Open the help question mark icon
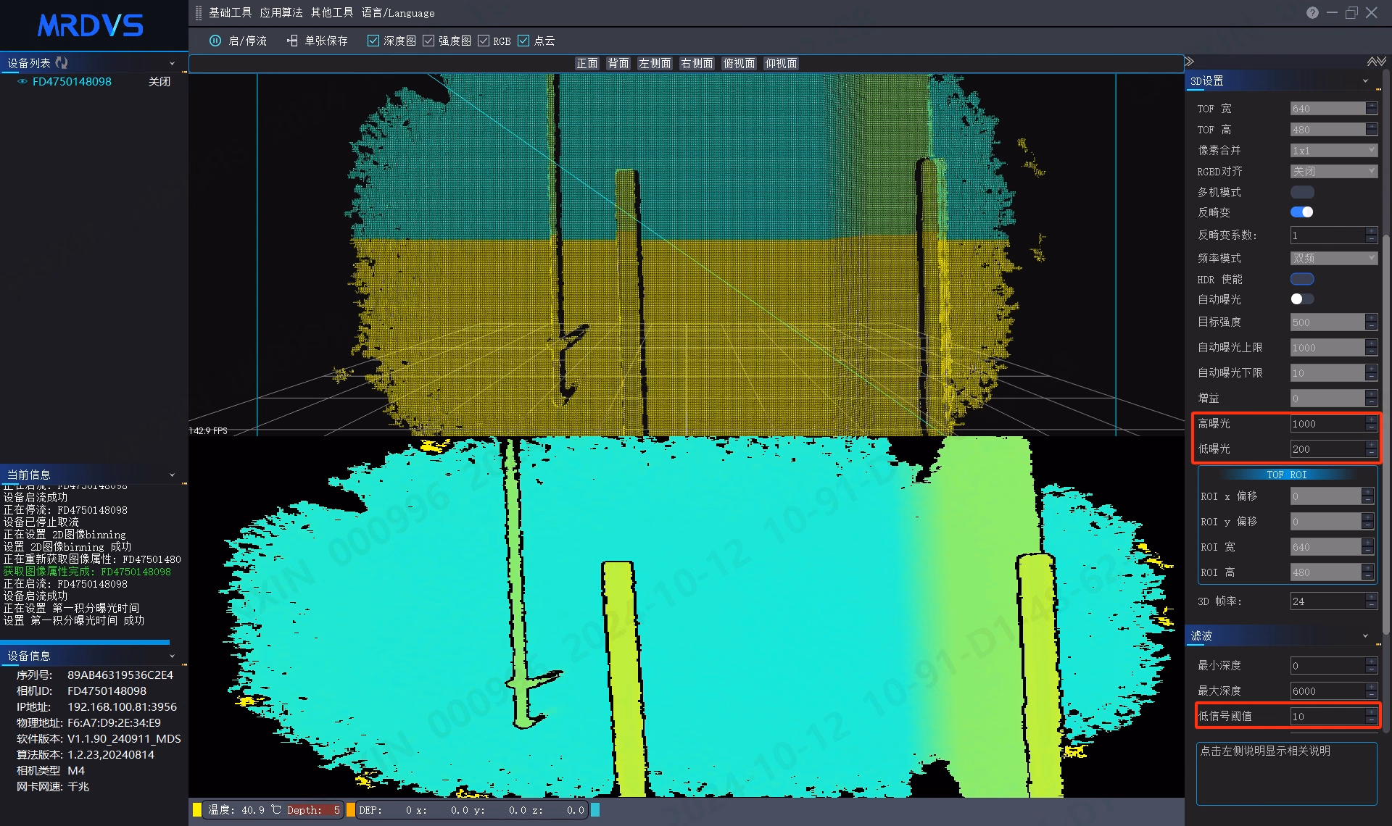Viewport: 1392px width, 826px height. 1312,13
